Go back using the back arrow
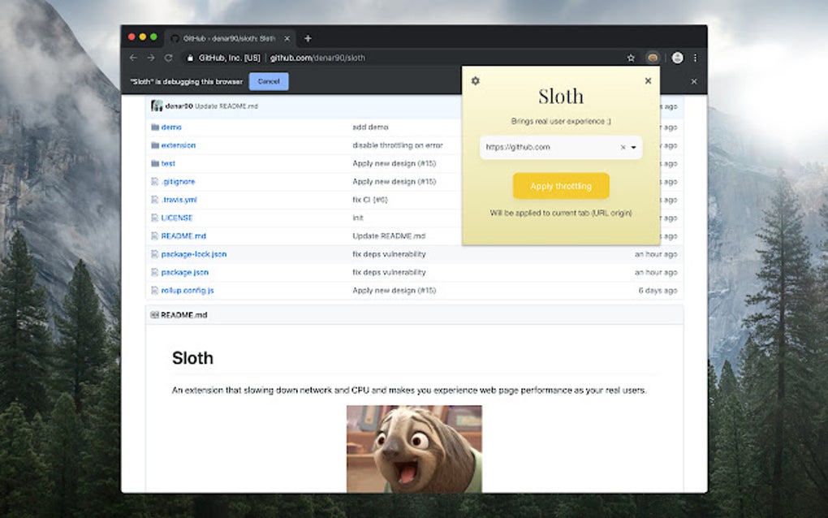This screenshot has height=518, width=828. pyautogui.click(x=133, y=58)
